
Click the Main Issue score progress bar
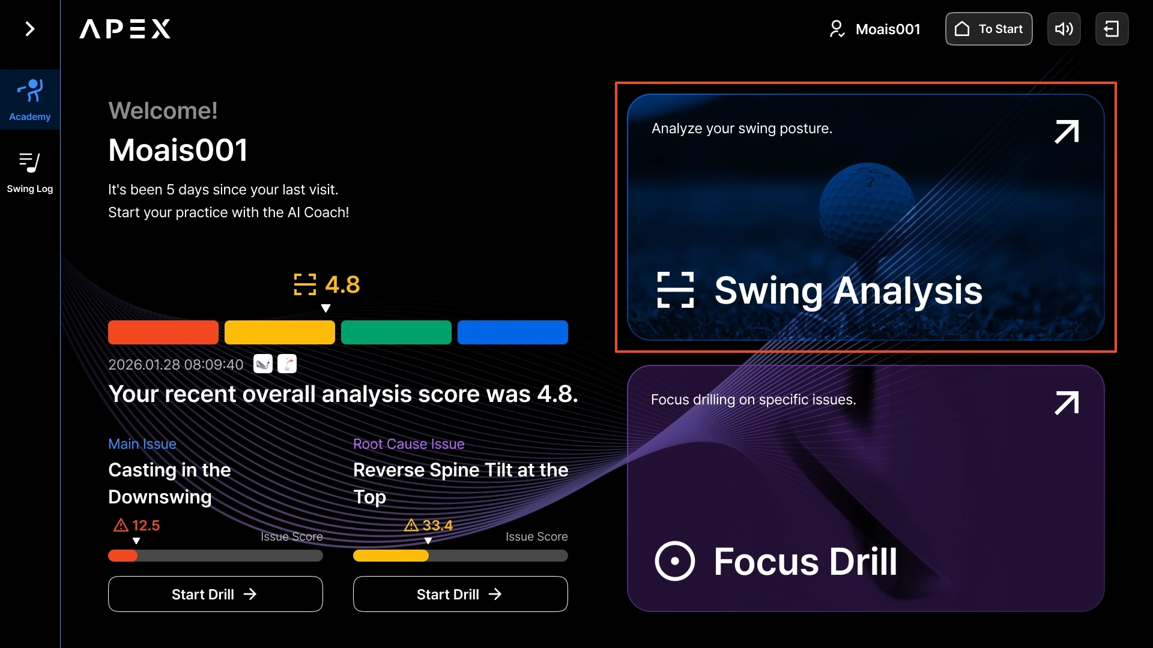(215, 556)
